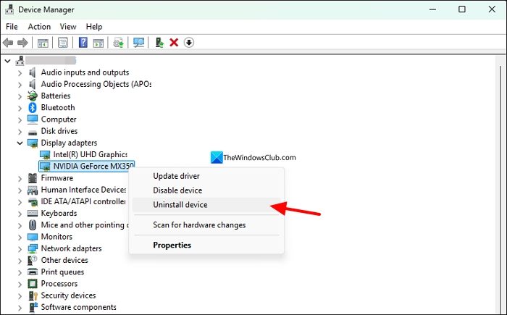Open the File menu
507x315 pixels.
[x=12, y=27]
